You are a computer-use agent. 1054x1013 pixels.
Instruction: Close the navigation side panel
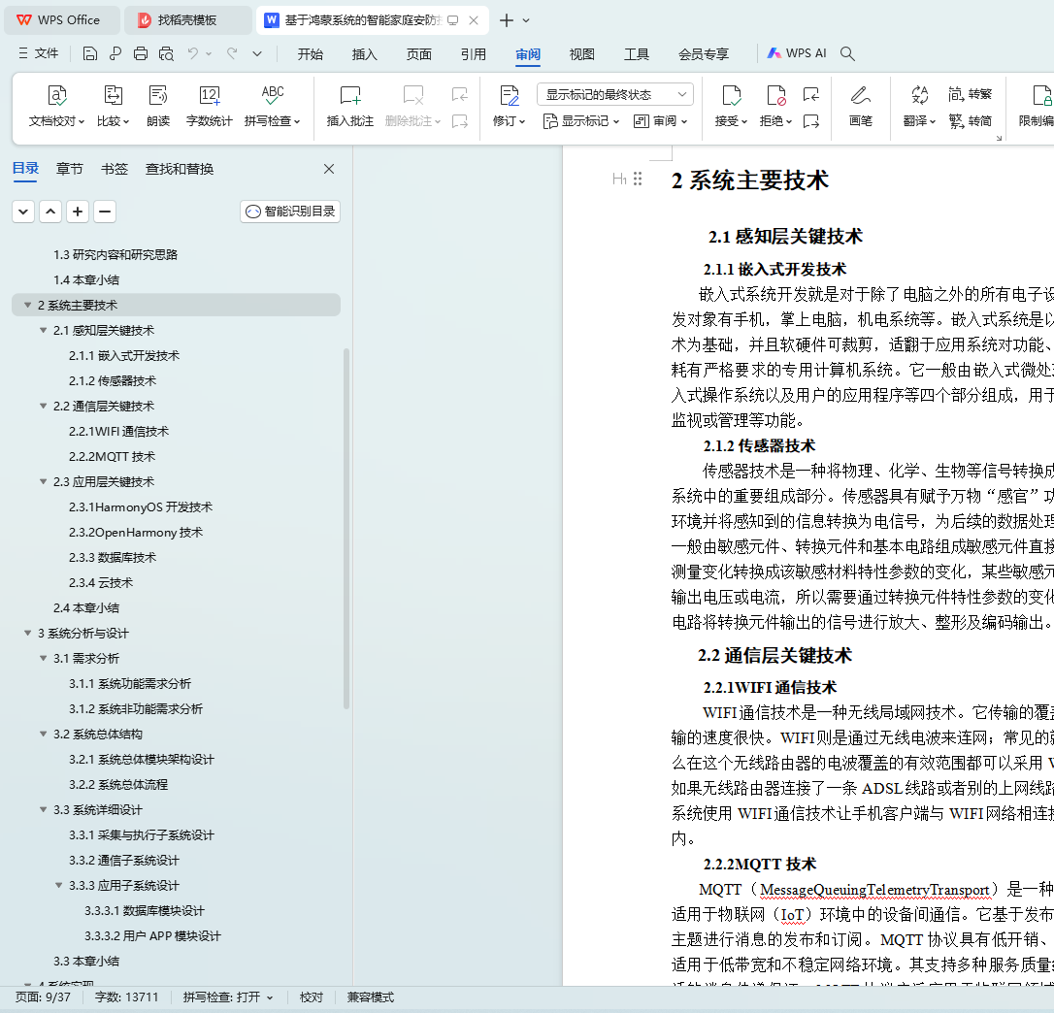(329, 169)
